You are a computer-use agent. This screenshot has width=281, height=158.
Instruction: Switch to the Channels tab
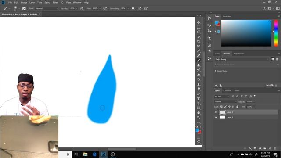point(227,91)
